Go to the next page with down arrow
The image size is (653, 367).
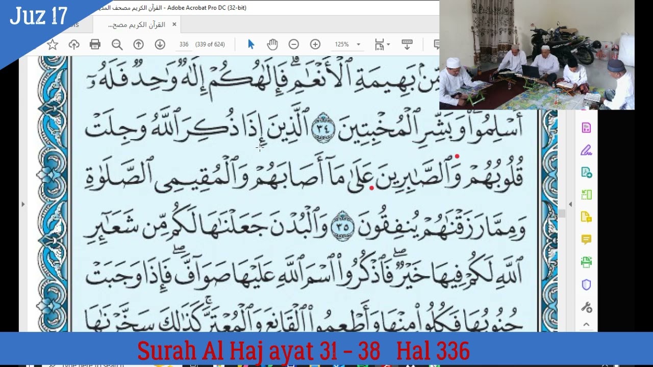pos(160,44)
